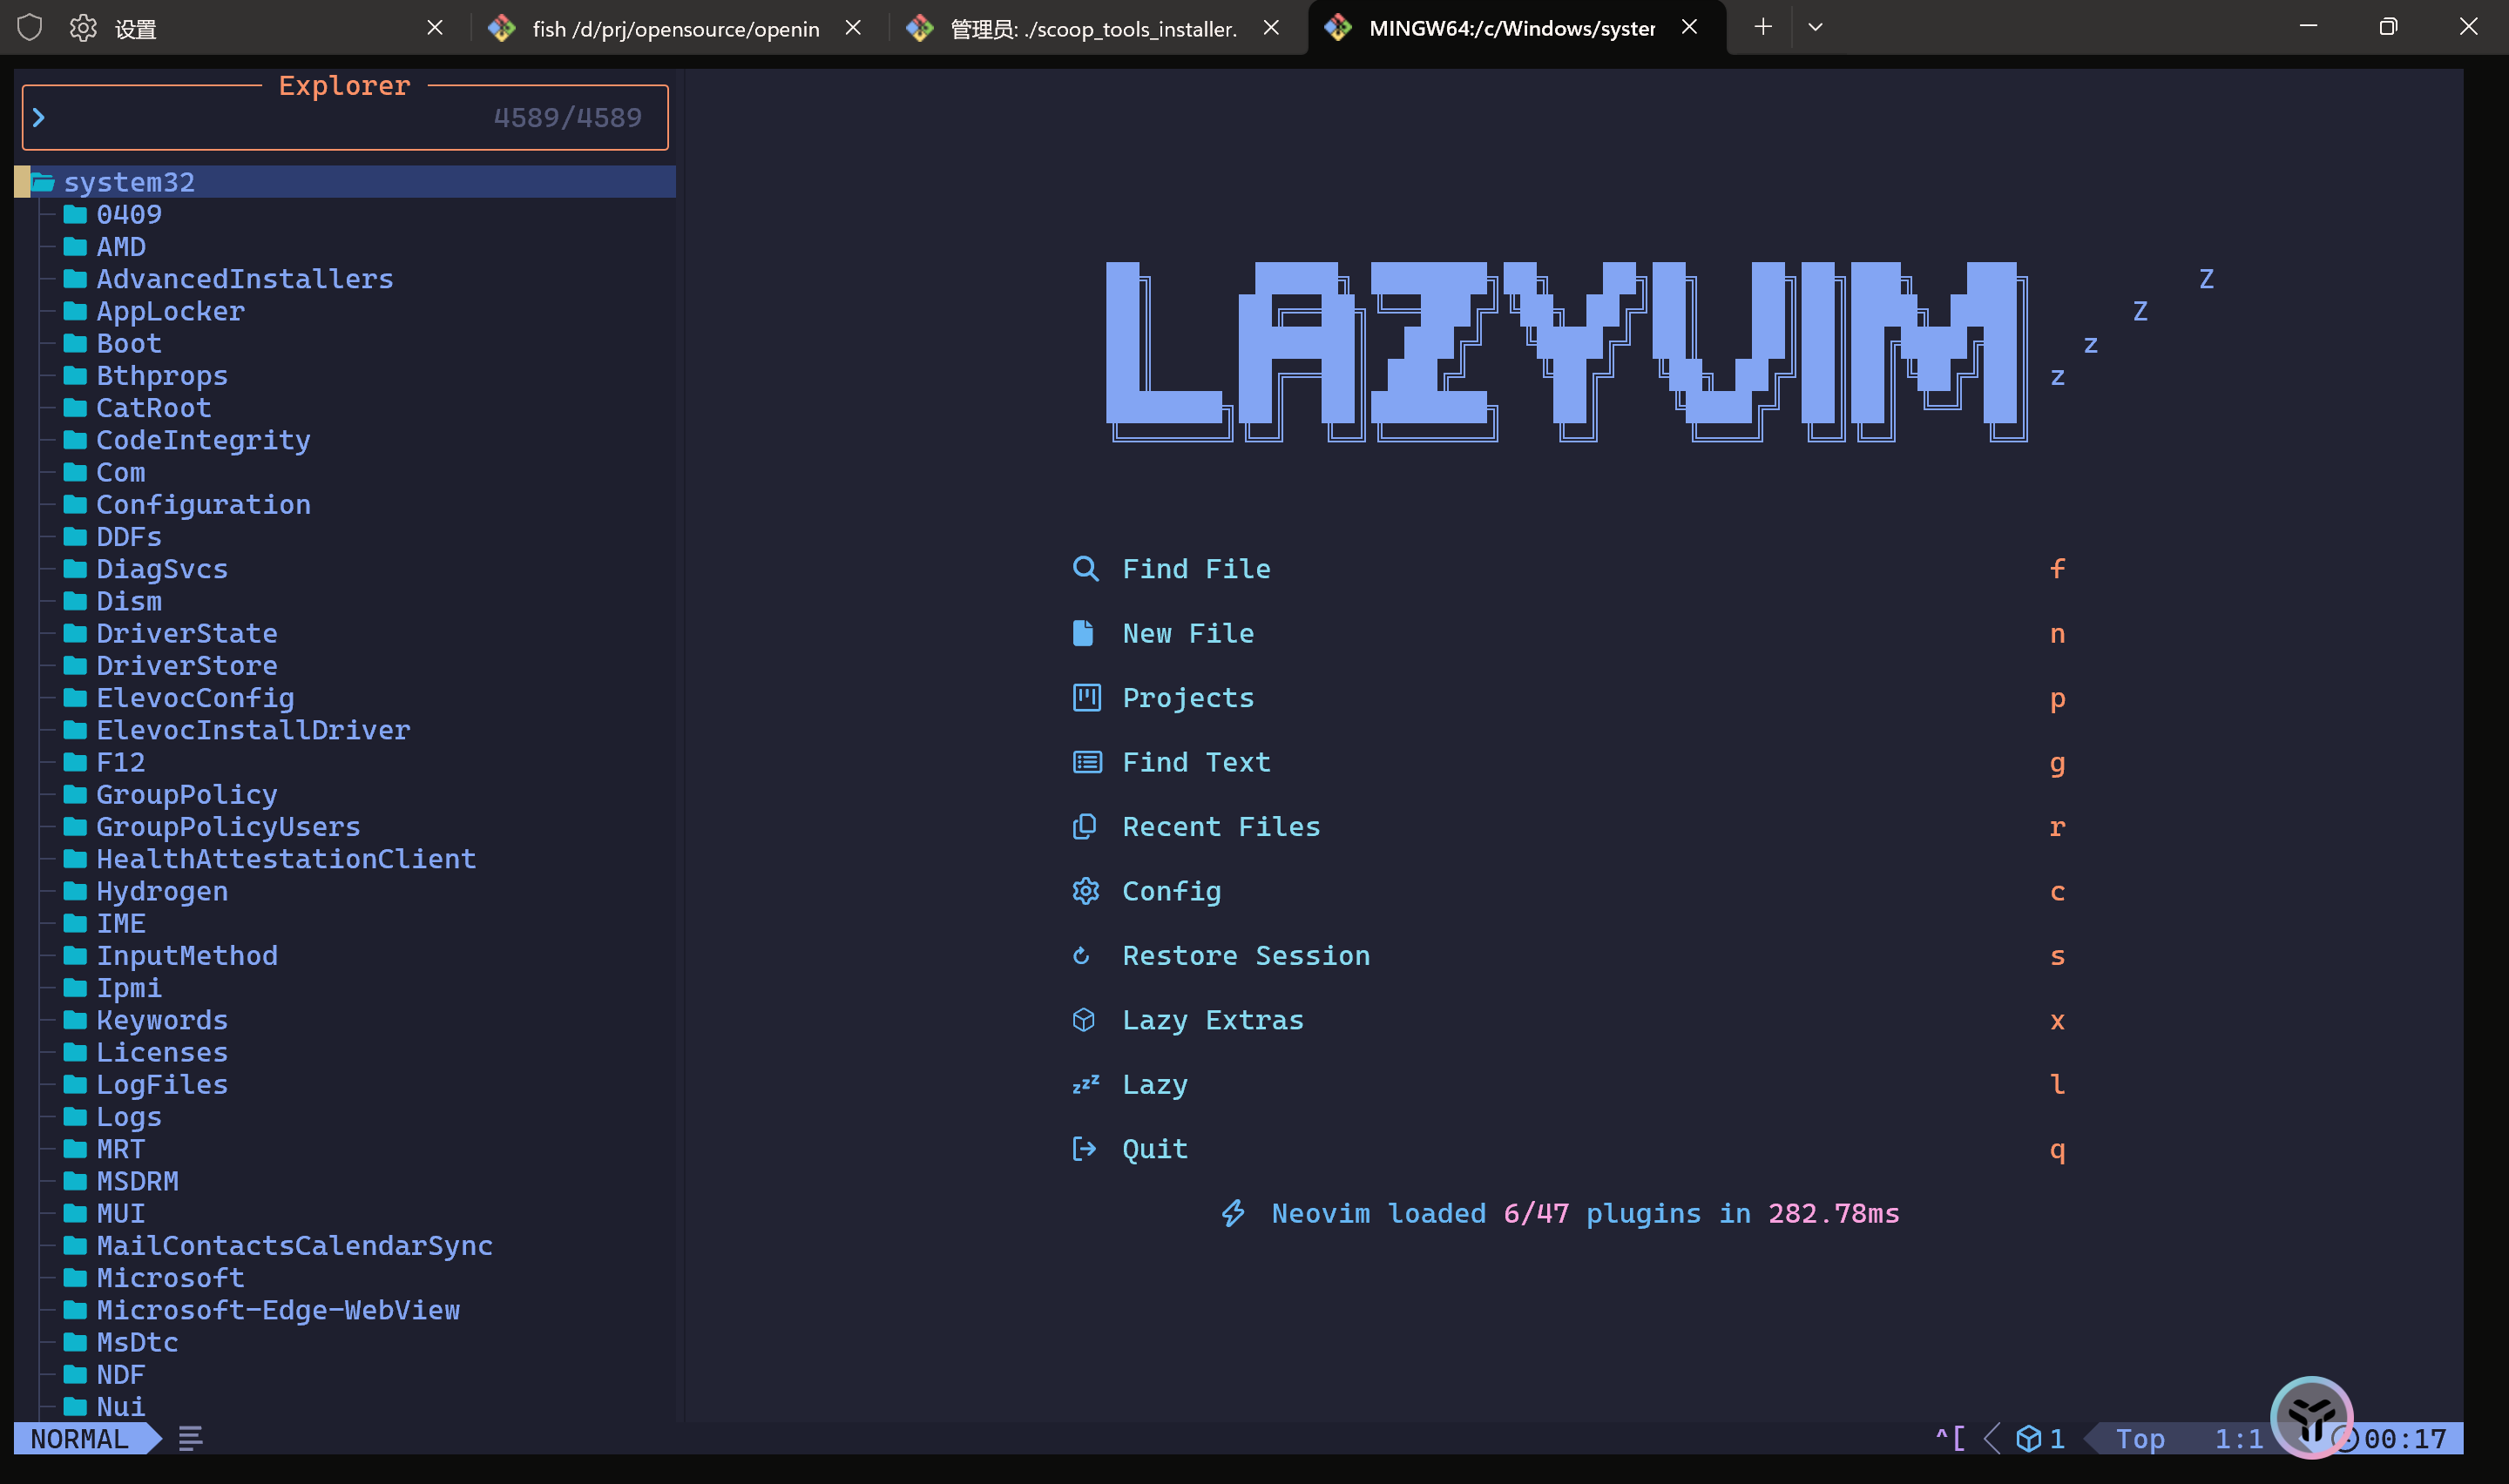The image size is (2509, 1484).
Task: Open a new terminal tab with plus
Action: coord(1763,27)
